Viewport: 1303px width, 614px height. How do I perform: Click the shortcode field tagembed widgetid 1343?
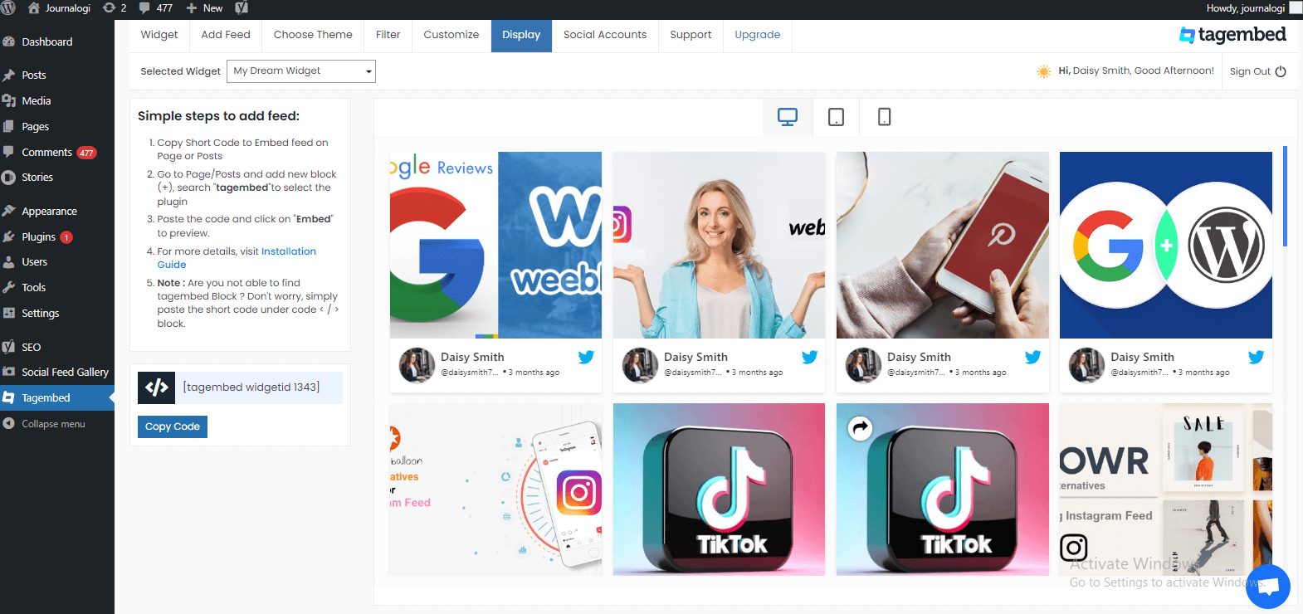[x=259, y=387]
